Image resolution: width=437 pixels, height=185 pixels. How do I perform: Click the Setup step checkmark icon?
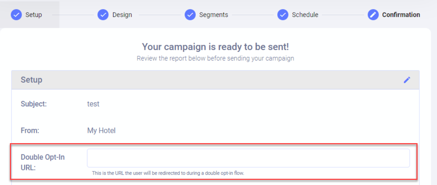click(x=16, y=15)
